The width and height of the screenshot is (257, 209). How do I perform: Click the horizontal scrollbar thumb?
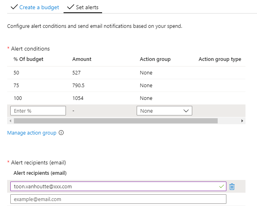coord(115,121)
